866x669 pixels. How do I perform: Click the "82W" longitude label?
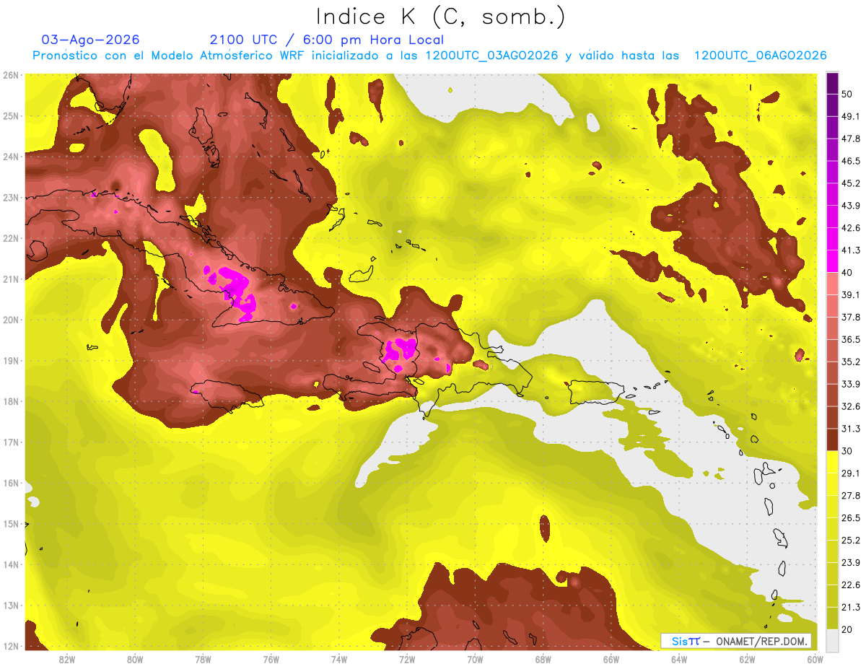pos(67,659)
